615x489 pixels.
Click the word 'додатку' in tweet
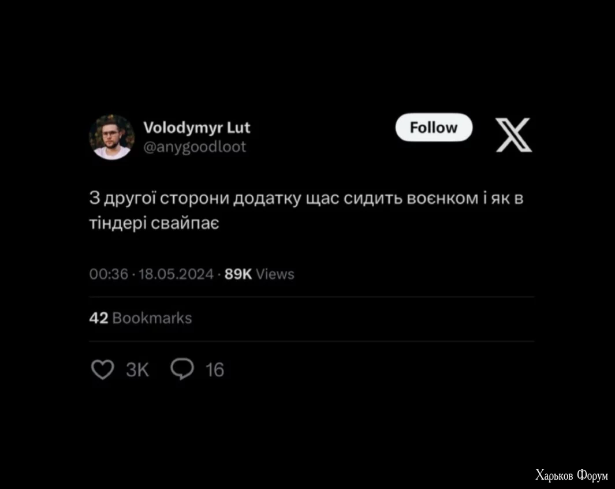[267, 199]
